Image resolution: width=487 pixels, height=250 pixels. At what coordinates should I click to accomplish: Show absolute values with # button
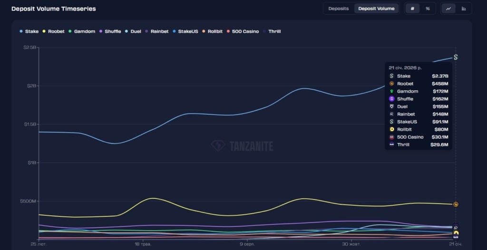point(412,9)
